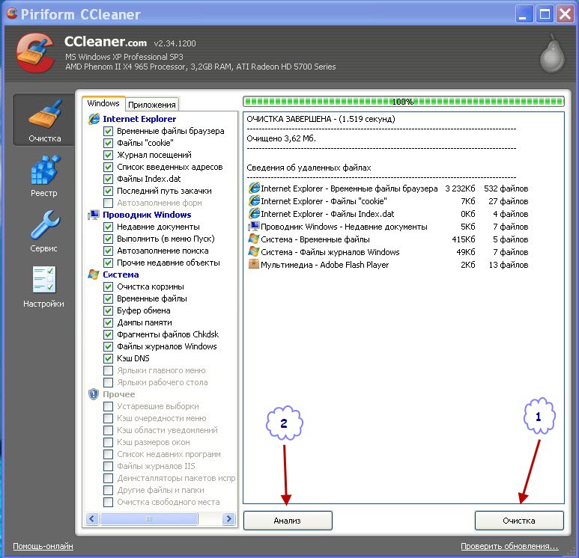Screen dimensions: 579x558
Task: Click the Очистка run cleaner button
Action: tap(519, 521)
